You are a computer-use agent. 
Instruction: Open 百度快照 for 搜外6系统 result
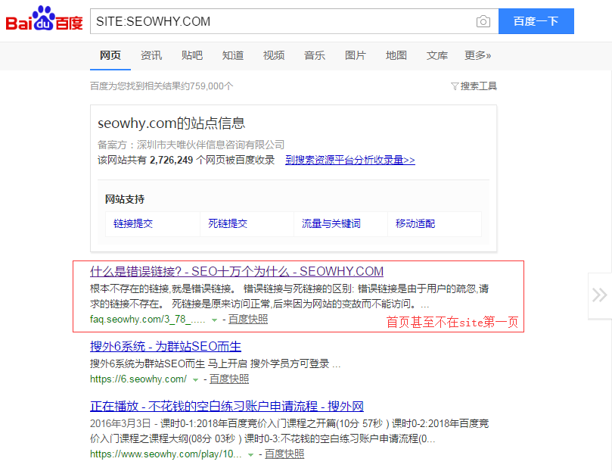tap(229, 379)
